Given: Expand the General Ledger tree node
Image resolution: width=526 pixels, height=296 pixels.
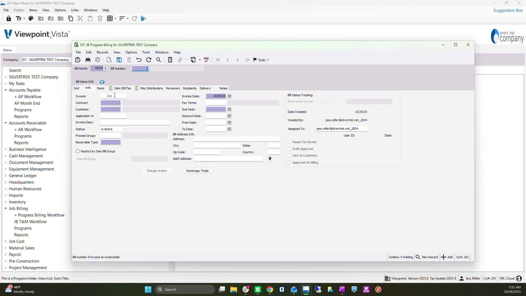Looking at the screenshot, I should (x=6, y=176).
